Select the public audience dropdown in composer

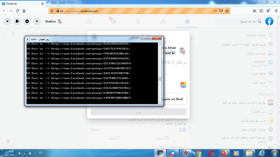[x=169, y=53]
